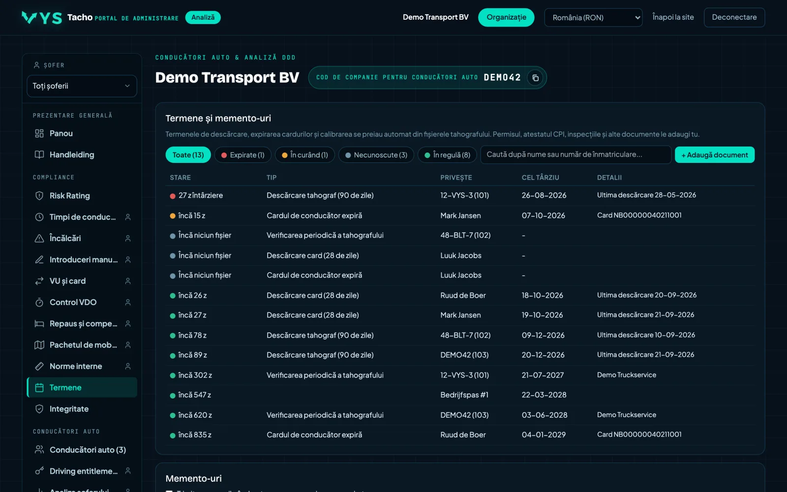Click the red status dot on '27 z întârziere'

(x=173, y=196)
